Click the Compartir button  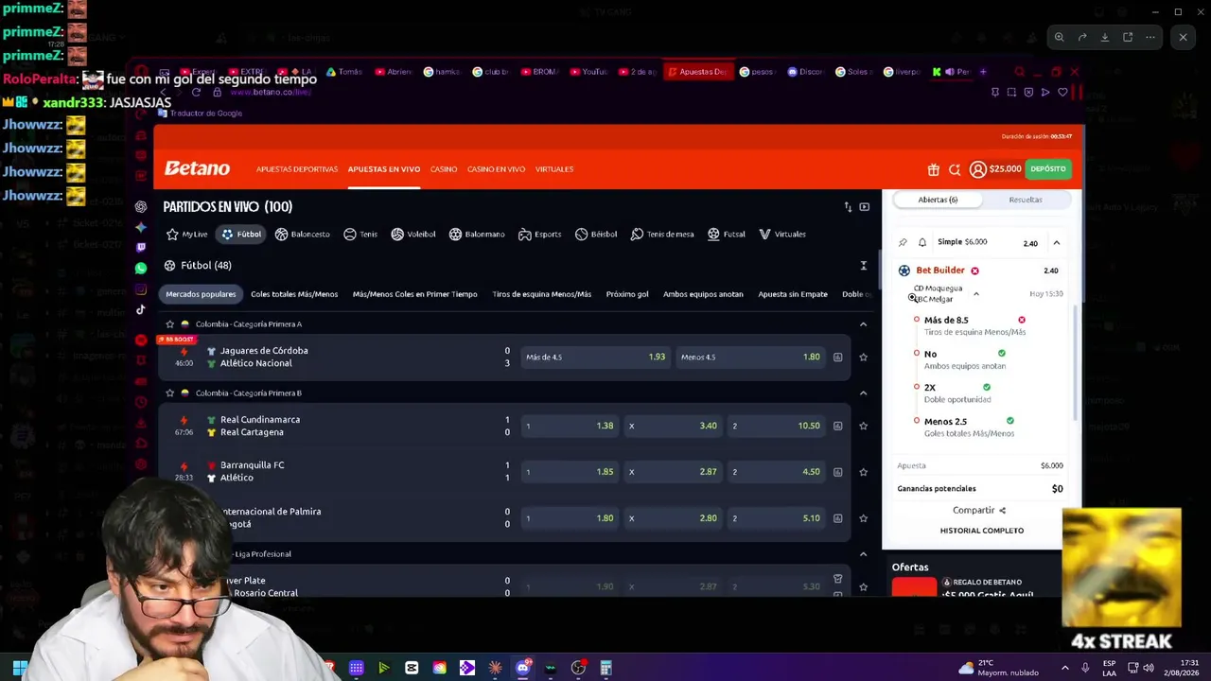979,511
